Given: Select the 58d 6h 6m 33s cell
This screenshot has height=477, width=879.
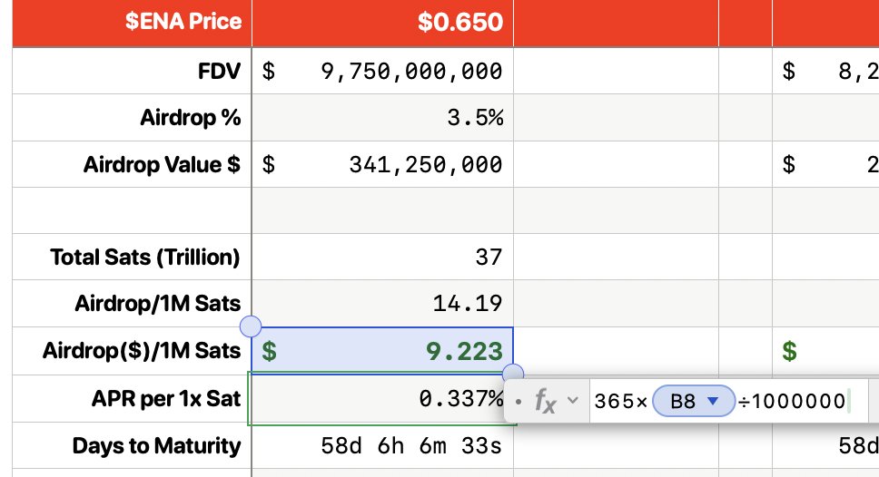Looking at the screenshot, I should point(382,445).
